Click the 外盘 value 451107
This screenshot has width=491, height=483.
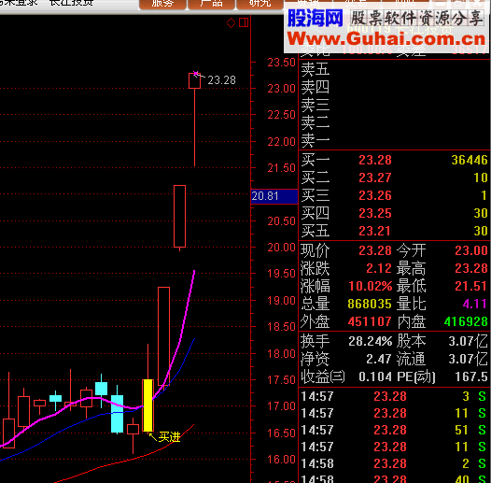370,321
